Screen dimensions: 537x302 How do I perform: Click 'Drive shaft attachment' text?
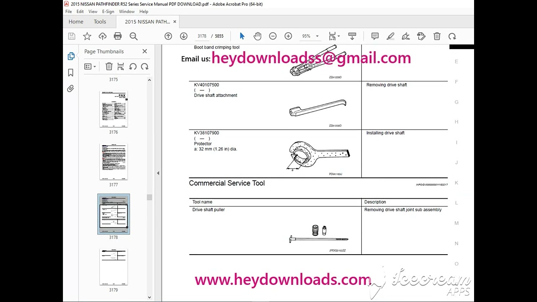(x=216, y=95)
